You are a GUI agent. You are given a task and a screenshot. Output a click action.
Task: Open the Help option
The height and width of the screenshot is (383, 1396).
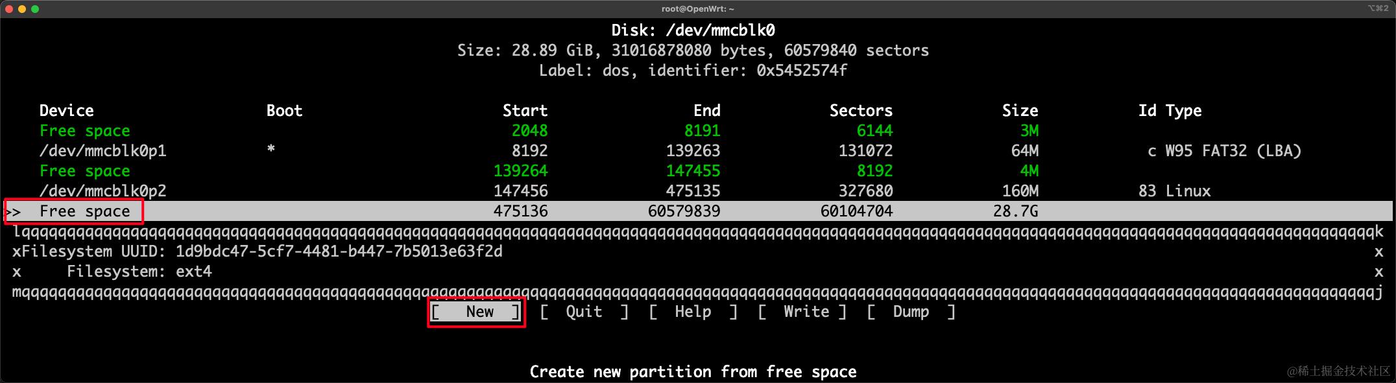[693, 312]
